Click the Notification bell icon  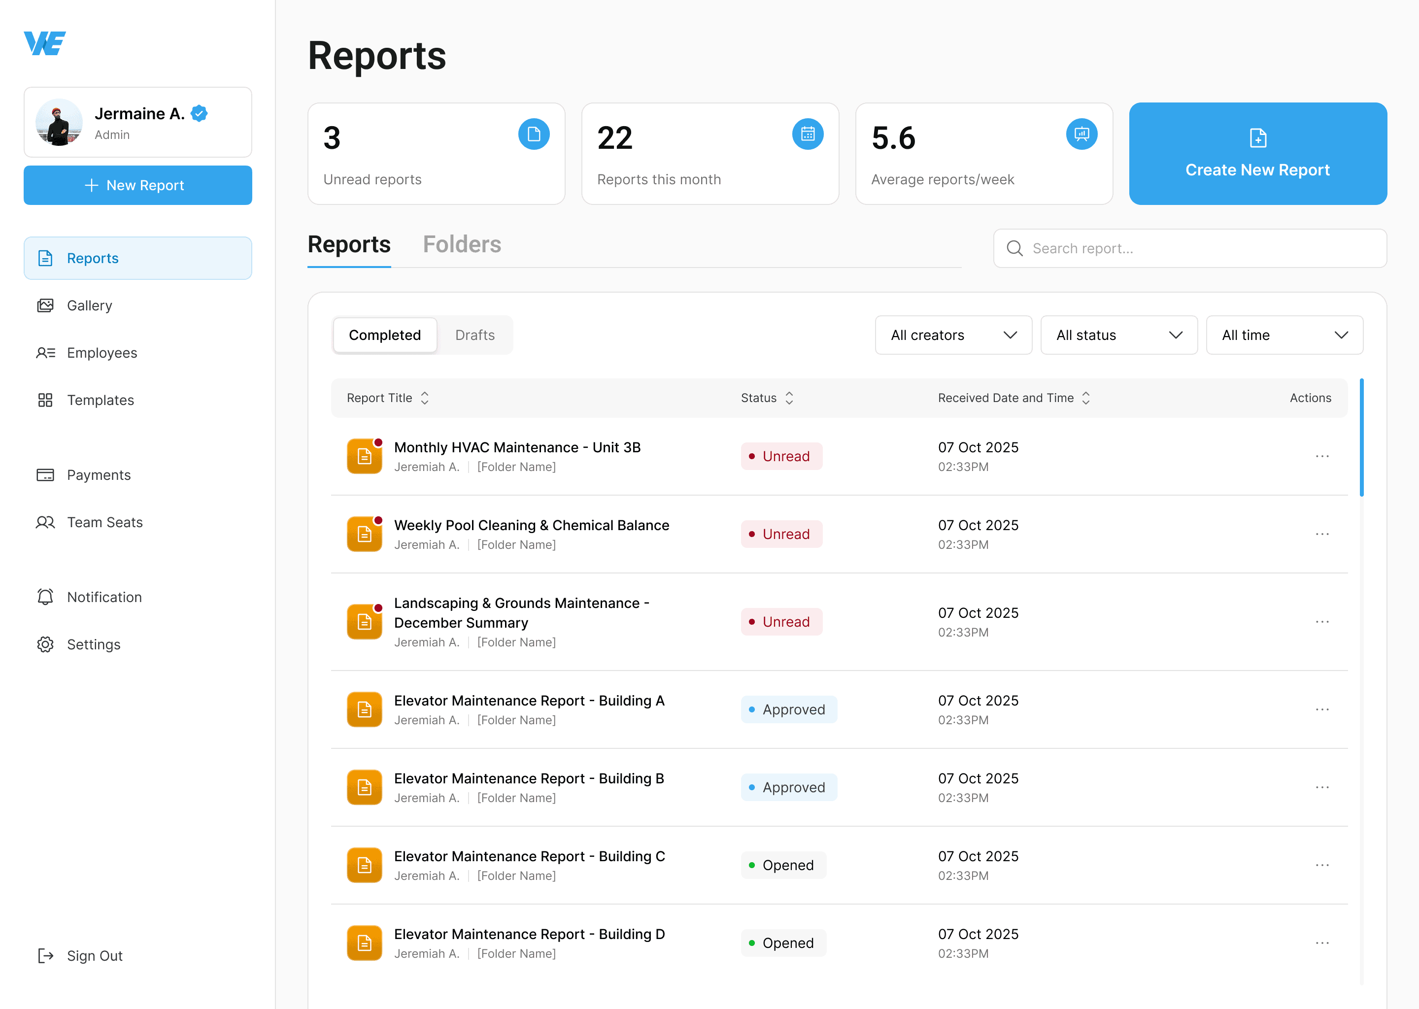tap(45, 597)
